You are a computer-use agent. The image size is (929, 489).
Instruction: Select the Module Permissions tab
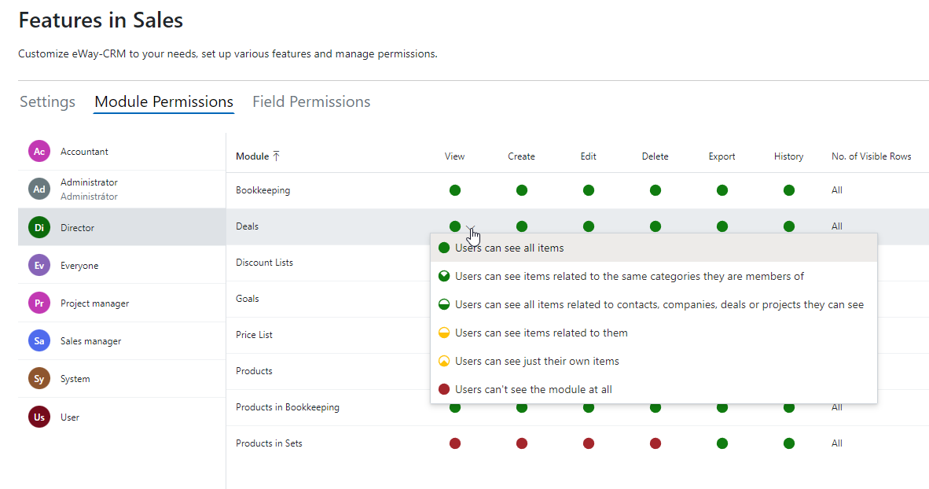(163, 102)
